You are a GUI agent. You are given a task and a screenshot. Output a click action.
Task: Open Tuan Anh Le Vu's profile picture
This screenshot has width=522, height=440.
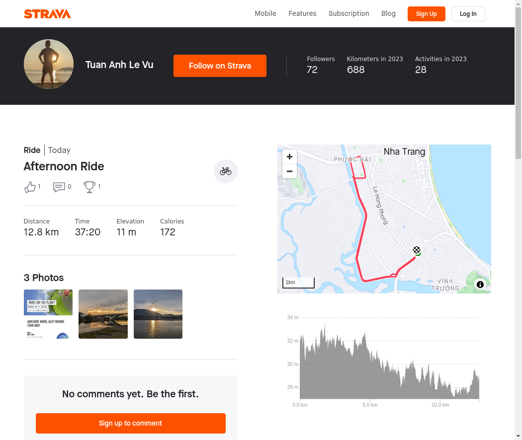[x=49, y=64]
